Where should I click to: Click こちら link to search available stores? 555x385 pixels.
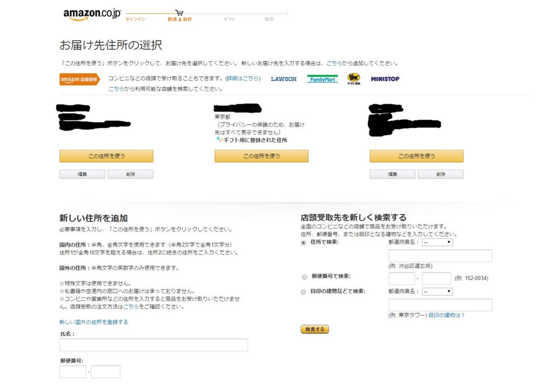(116, 89)
